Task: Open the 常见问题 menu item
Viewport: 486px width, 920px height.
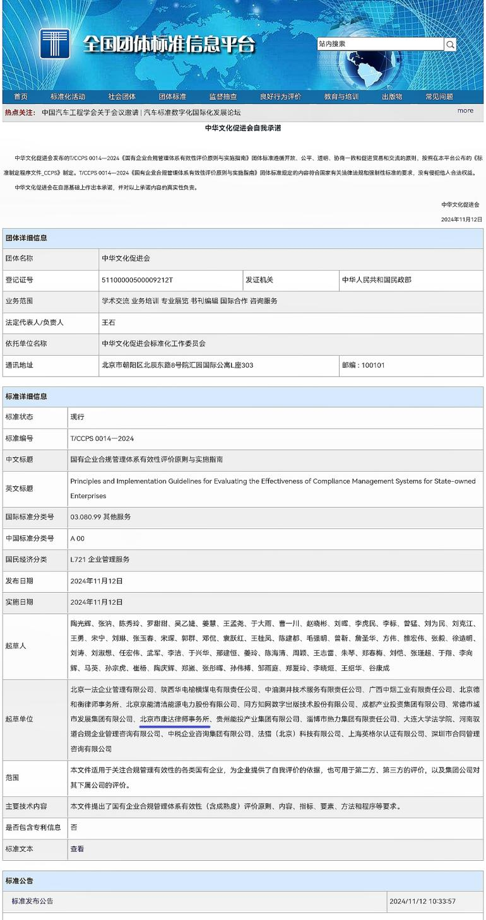Action: point(439,96)
